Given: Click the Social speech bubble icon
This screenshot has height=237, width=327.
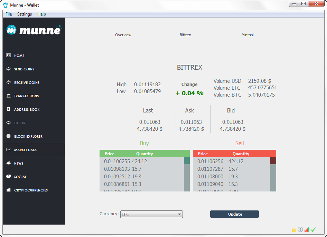Looking at the screenshot, I should pos(8,176).
